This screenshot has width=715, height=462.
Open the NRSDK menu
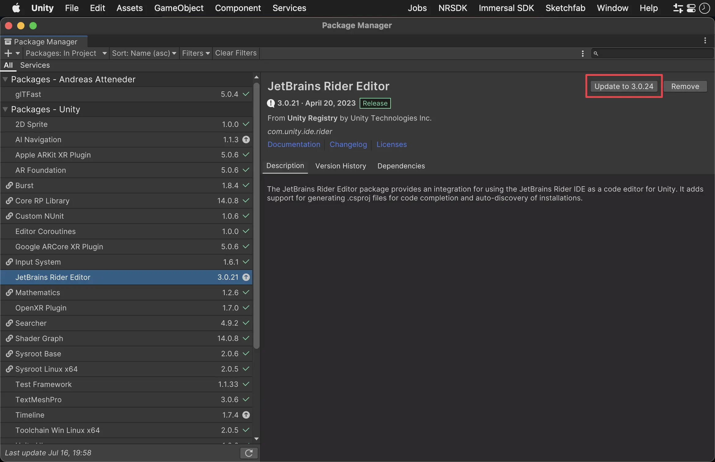click(453, 8)
